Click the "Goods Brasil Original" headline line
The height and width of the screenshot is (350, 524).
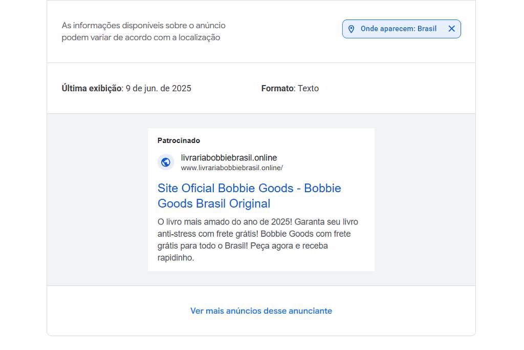[214, 203]
